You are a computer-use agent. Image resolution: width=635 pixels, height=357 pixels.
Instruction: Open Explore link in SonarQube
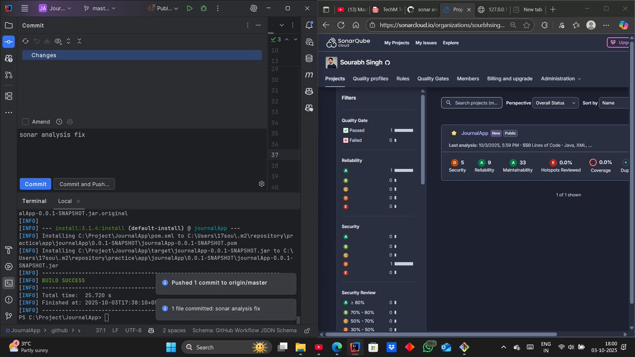[451, 43]
